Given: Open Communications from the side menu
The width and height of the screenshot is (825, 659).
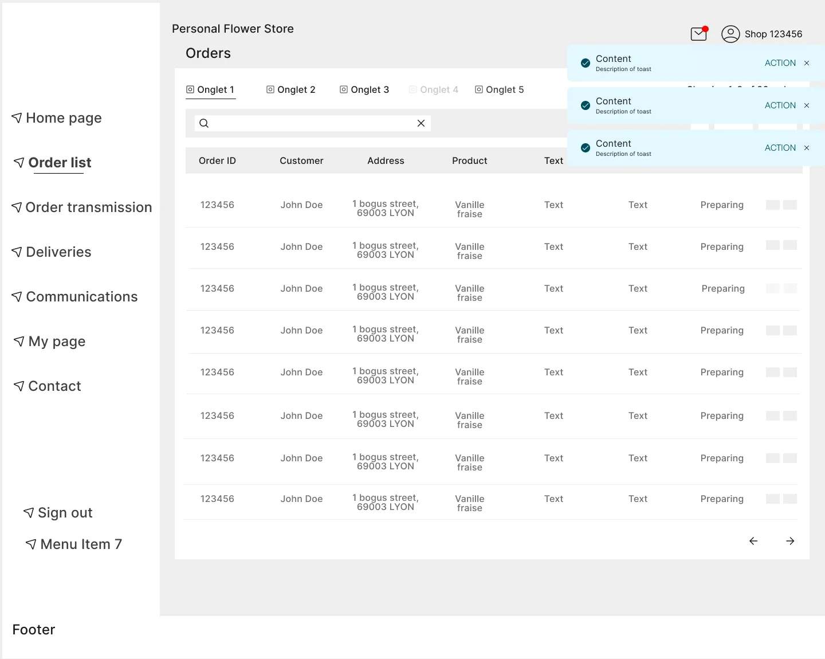Looking at the screenshot, I should (74, 297).
